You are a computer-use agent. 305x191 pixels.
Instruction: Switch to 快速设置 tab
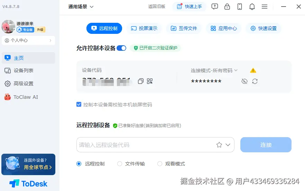pos(264,28)
